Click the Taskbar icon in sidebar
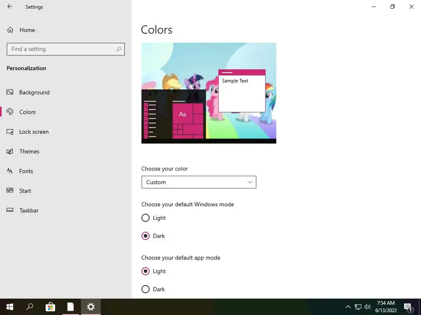 (x=10, y=210)
